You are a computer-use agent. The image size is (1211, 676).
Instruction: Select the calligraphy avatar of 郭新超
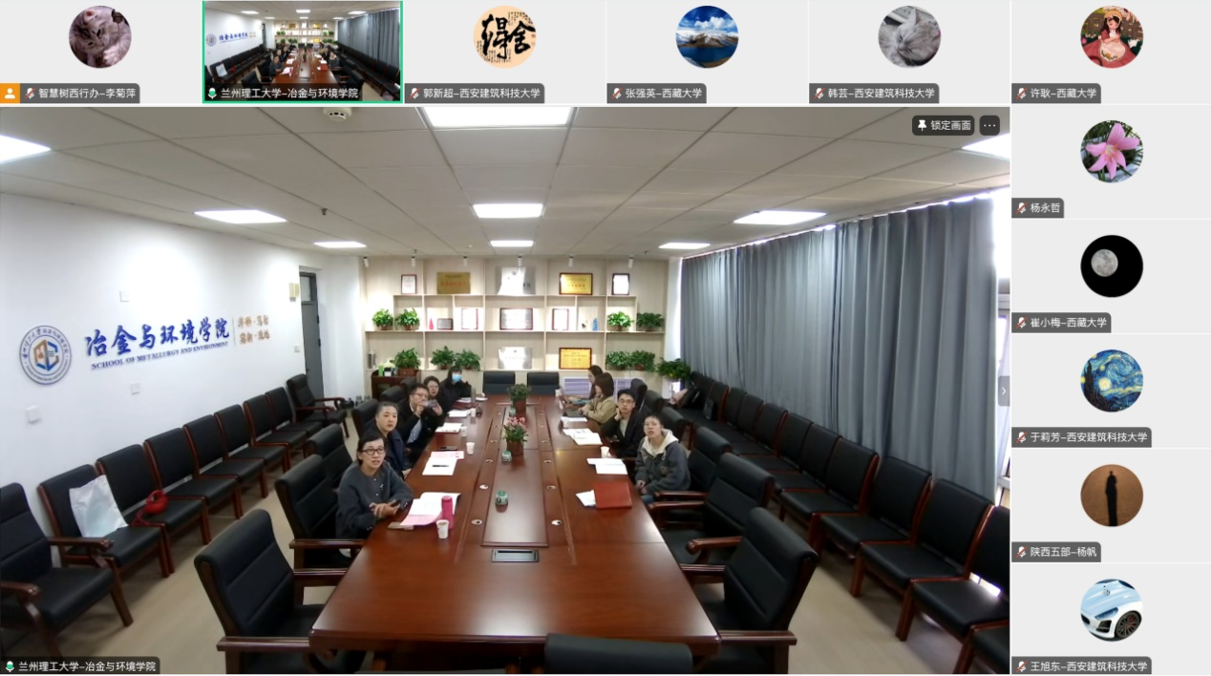click(x=504, y=37)
